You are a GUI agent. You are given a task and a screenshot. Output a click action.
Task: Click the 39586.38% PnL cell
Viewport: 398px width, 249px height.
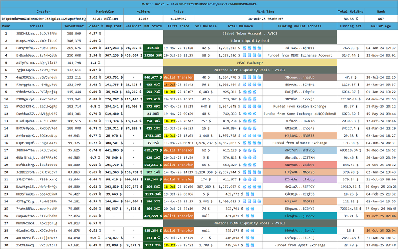click(153, 55)
